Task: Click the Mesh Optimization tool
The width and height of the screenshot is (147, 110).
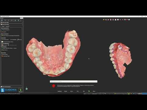Action: coord(6,30)
